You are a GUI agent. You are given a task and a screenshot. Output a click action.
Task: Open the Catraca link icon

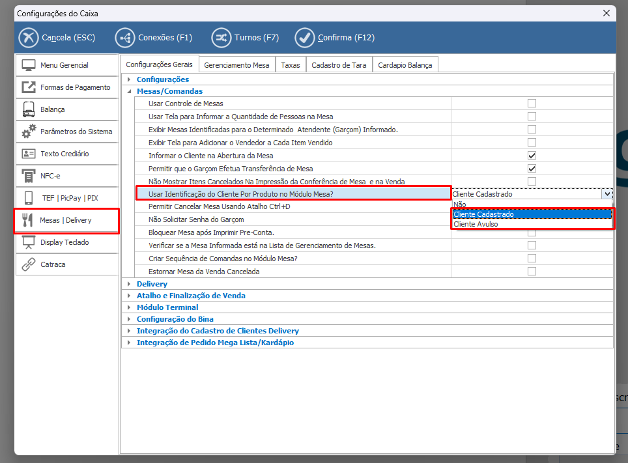pyautogui.click(x=29, y=264)
